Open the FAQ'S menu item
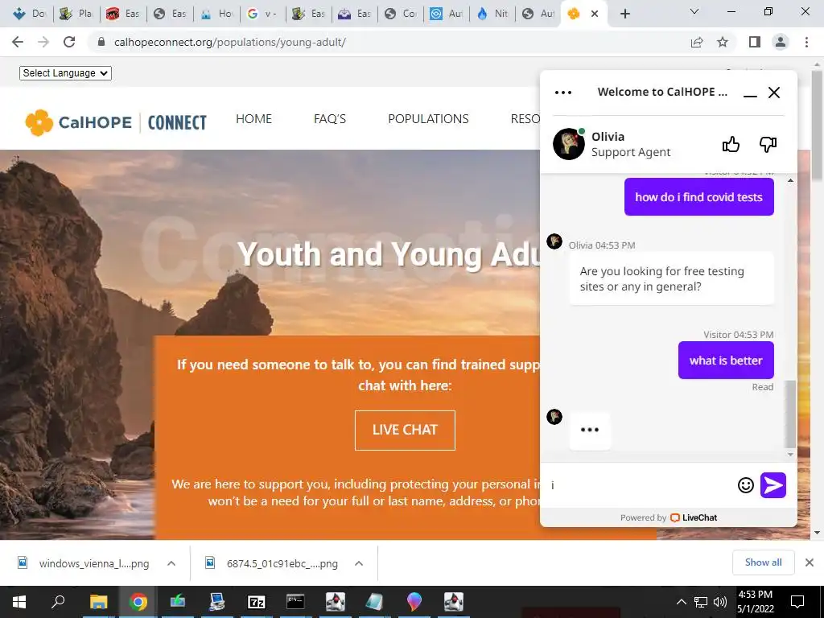 pyautogui.click(x=329, y=119)
